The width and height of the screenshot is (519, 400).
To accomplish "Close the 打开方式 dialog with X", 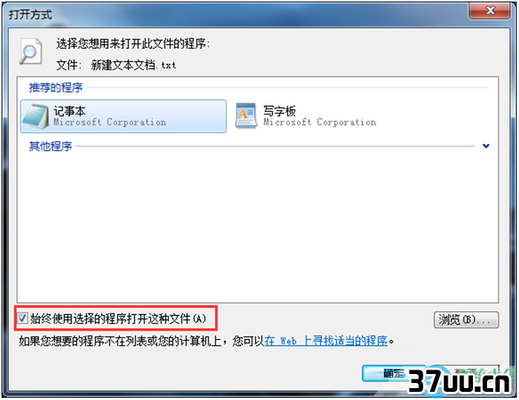I will 490,10.
